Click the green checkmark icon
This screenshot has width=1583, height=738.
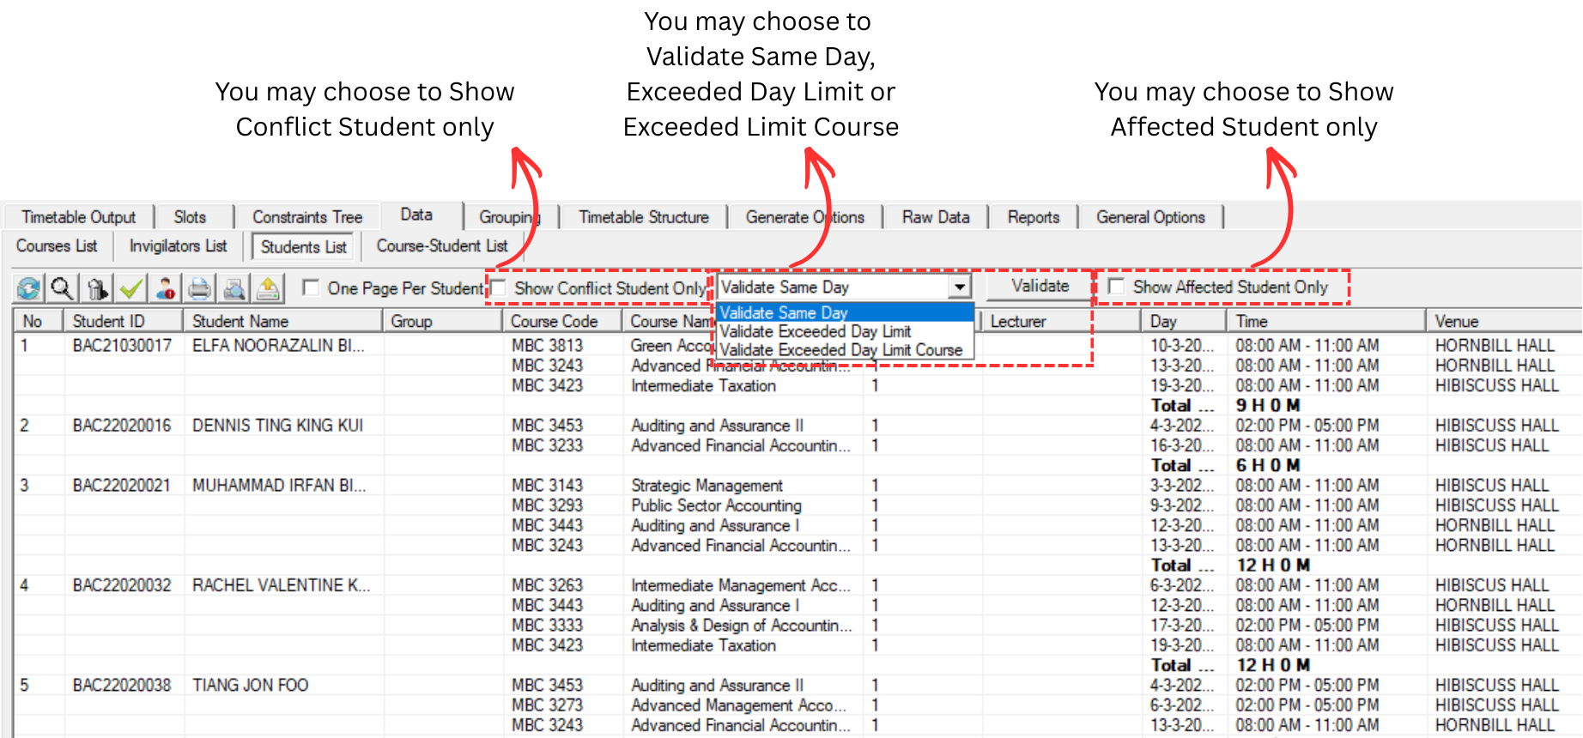click(130, 288)
